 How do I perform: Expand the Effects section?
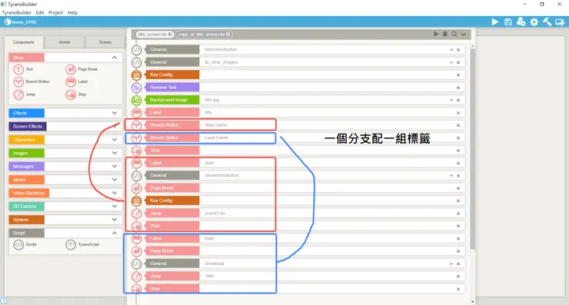click(115, 113)
